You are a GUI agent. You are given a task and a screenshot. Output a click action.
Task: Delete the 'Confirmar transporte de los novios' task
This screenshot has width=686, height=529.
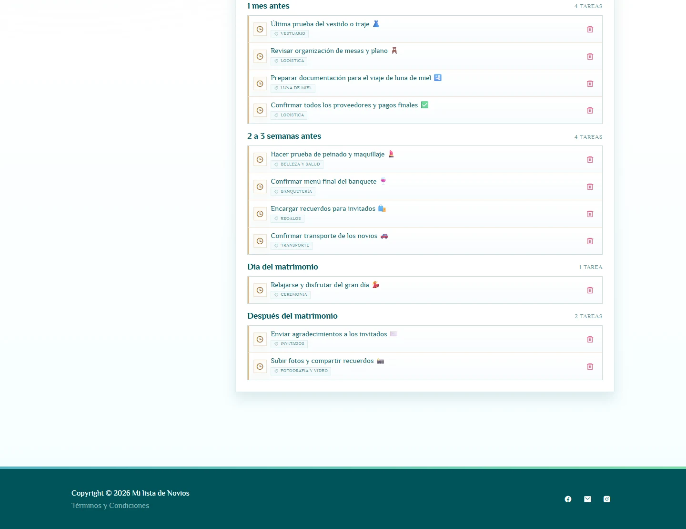590,241
